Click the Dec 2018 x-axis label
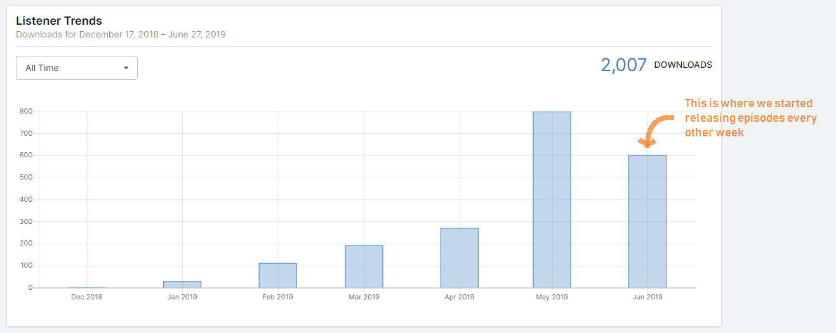Viewport: 836px width, 333px height. pyautogui.click(x=87, y=297)
